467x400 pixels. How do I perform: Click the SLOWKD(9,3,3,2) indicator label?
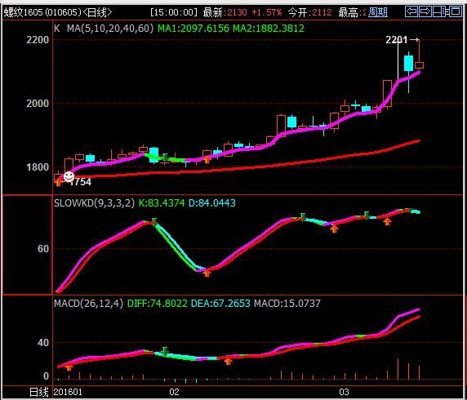click(94, 203)
